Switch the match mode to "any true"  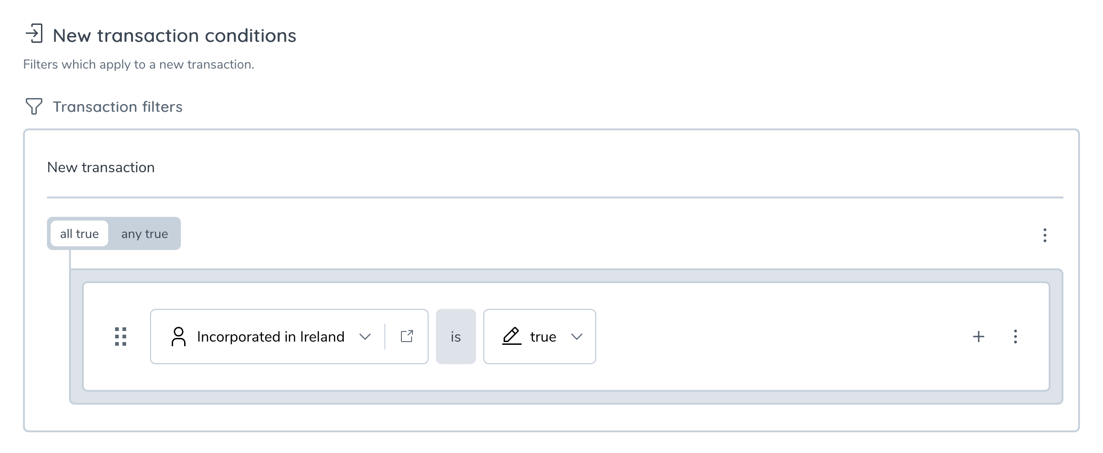pos(145,234)
